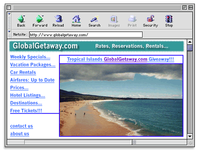Screen dimensions: 200x151
Task: Open the Destinations link
Action: [26, 103]
